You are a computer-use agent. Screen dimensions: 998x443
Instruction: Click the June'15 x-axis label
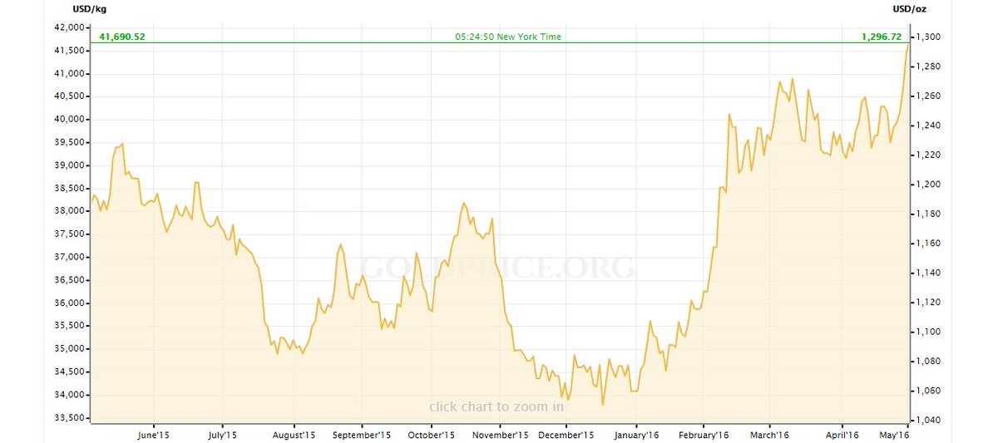coord(153,434)
